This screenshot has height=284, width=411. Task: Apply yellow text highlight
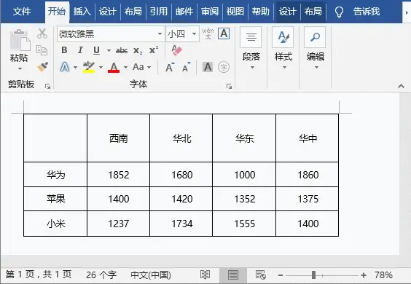click(x=89, y=67)
